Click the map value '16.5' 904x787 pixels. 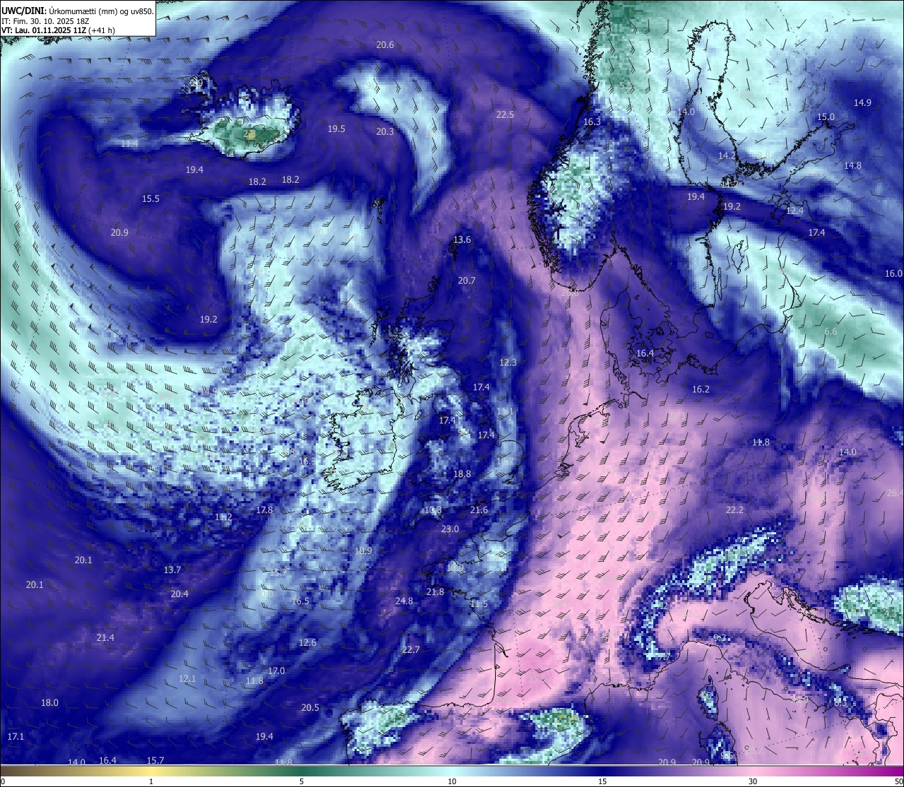coord(300,601)
